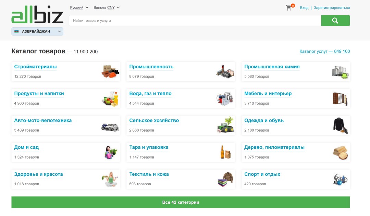Click the 8 679 товаров count text
Viewport: 370px width, 216px height.
141,77
